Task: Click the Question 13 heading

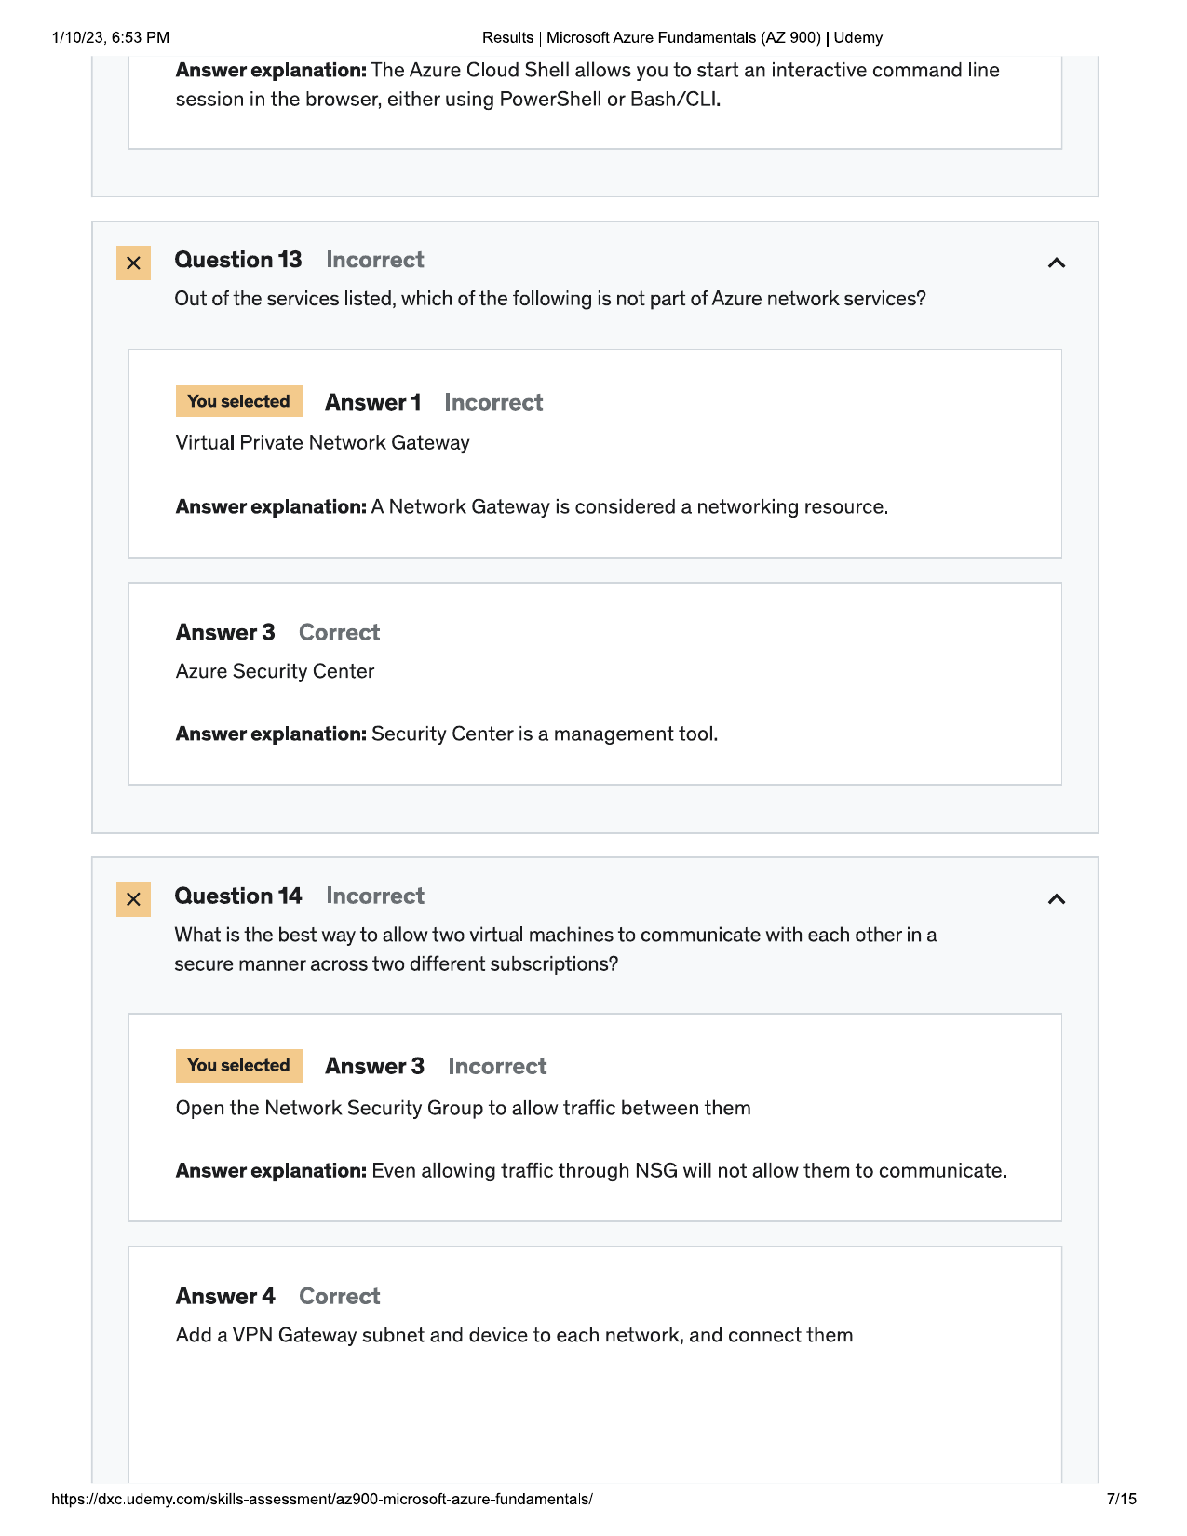Action: [x=238, y=260]
